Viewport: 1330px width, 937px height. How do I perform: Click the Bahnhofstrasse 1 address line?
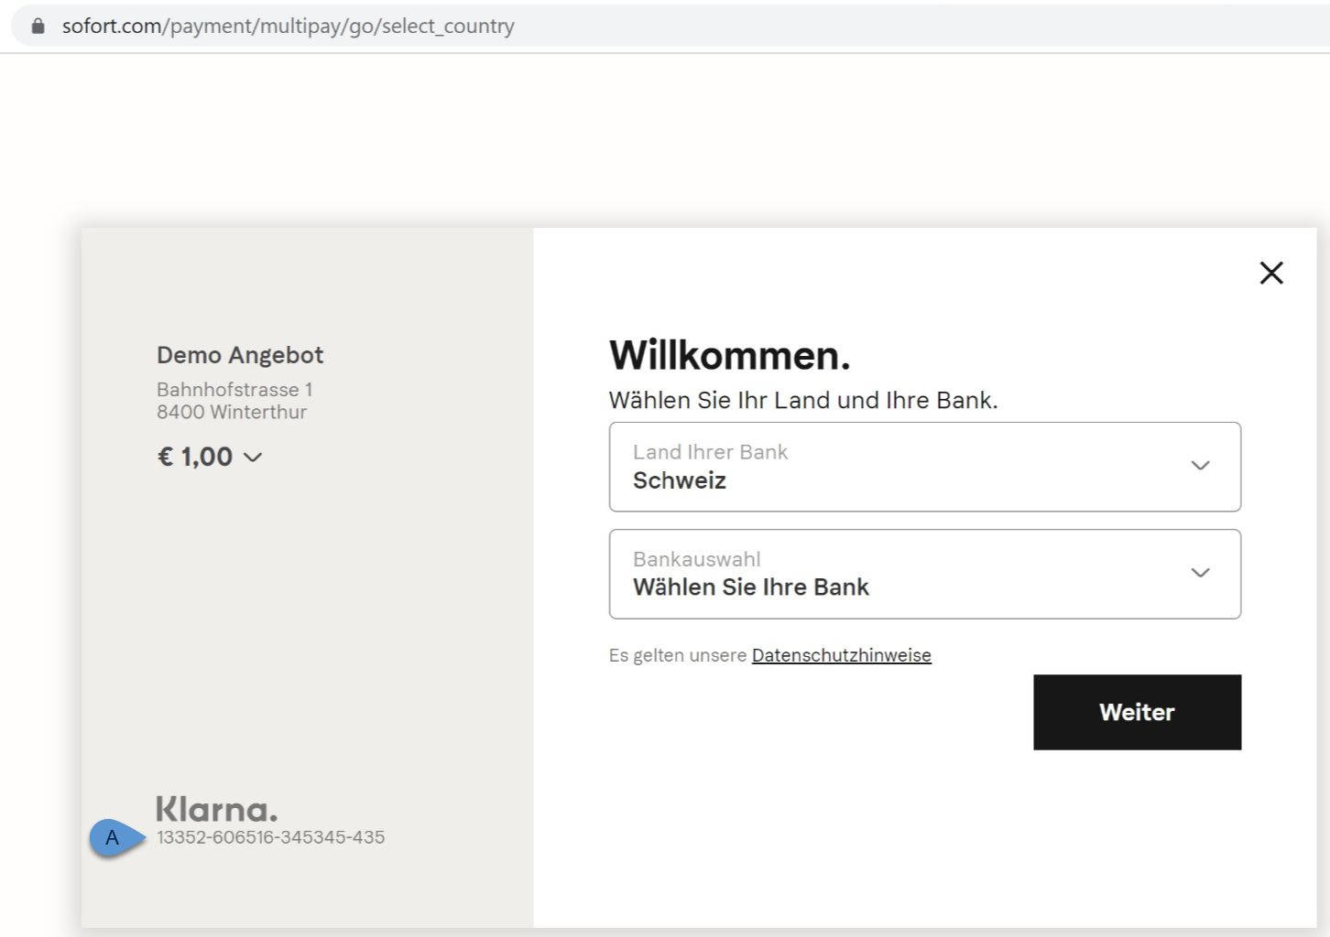coord(234,390)
